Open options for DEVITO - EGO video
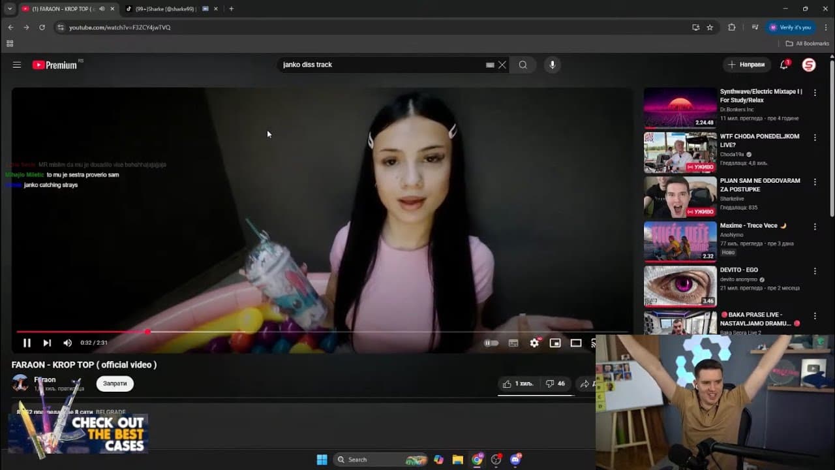This screenshot has height=470, width=835. click(815, 271)
